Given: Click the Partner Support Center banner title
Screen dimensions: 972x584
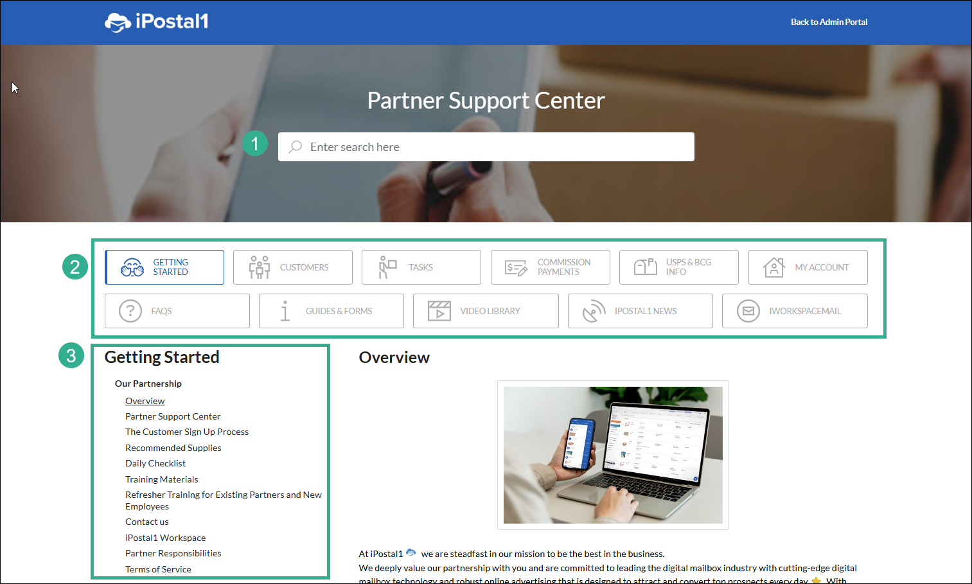Looking at the screenshot, I should tap(486, 101).
